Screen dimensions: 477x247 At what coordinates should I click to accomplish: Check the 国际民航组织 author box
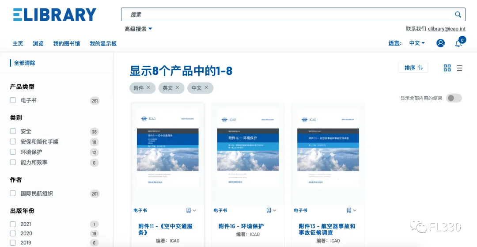13,193
